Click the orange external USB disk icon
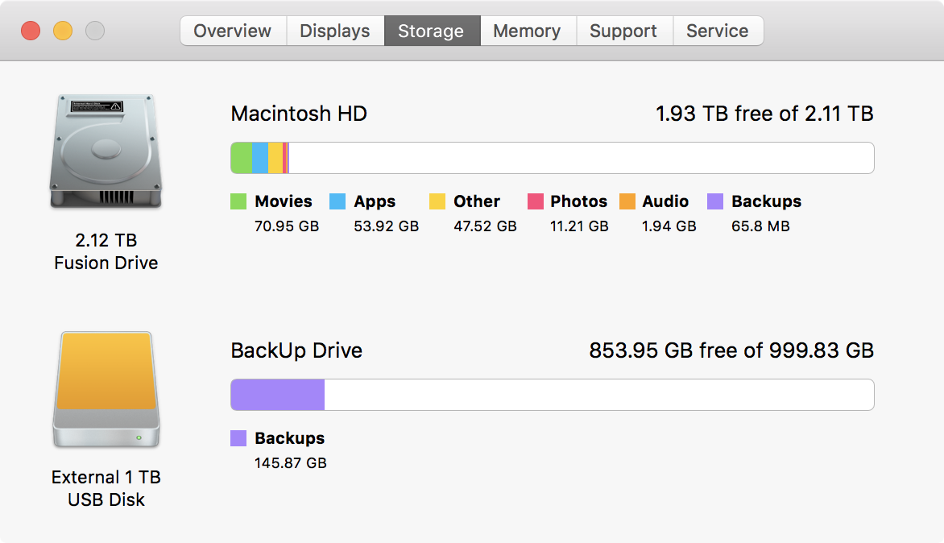This screenshot has width=944, height=543. tap(106, 389)
